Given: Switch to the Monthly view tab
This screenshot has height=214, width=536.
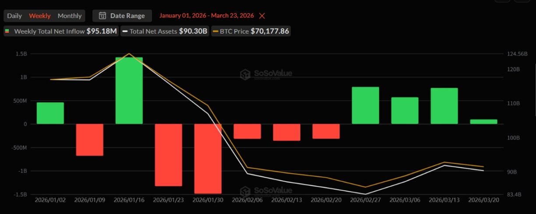Looking at the screenshot, I should click(70, 16).
